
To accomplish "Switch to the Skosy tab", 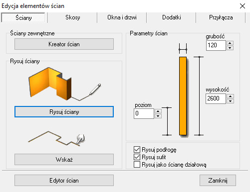I will (73, 17).
